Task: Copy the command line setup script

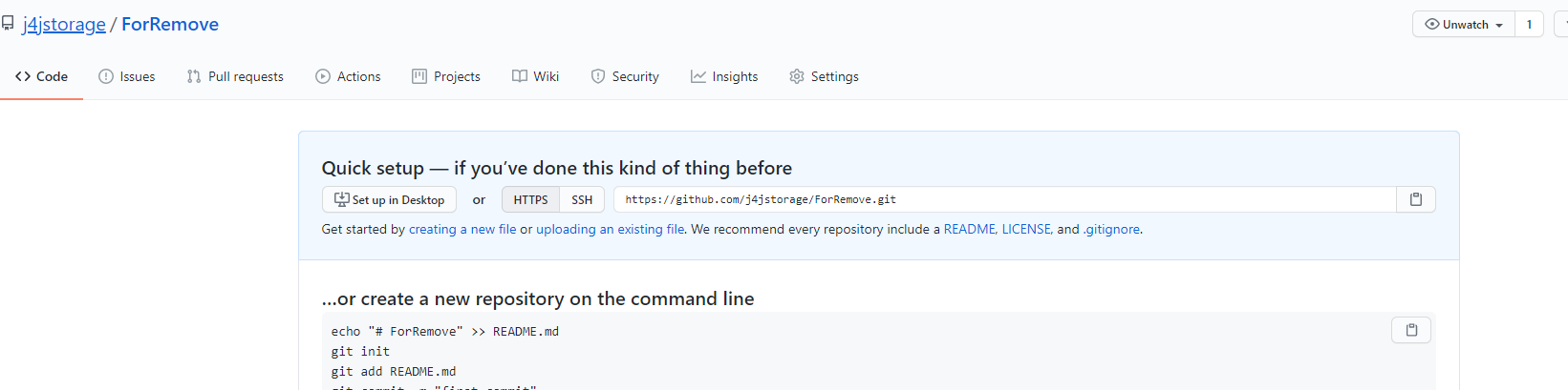Action: coord(1411,330)
